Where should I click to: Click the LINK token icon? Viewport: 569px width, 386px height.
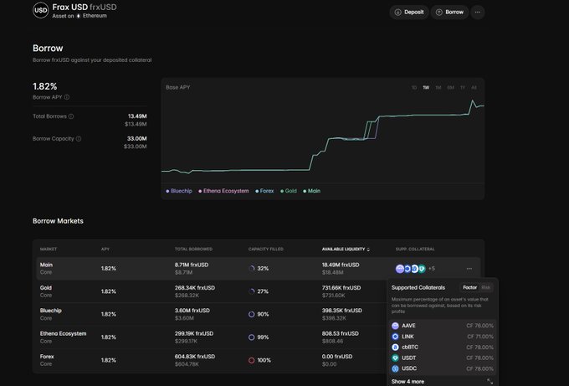[x=395, y=337]
